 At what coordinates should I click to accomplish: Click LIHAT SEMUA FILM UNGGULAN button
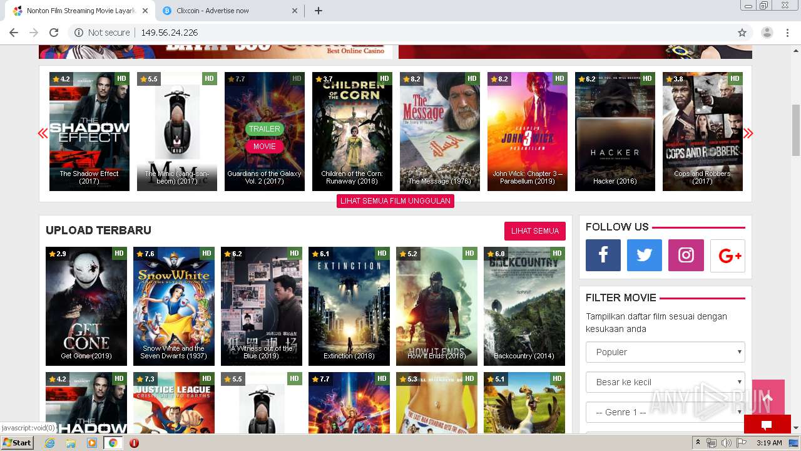coord(395,201)
